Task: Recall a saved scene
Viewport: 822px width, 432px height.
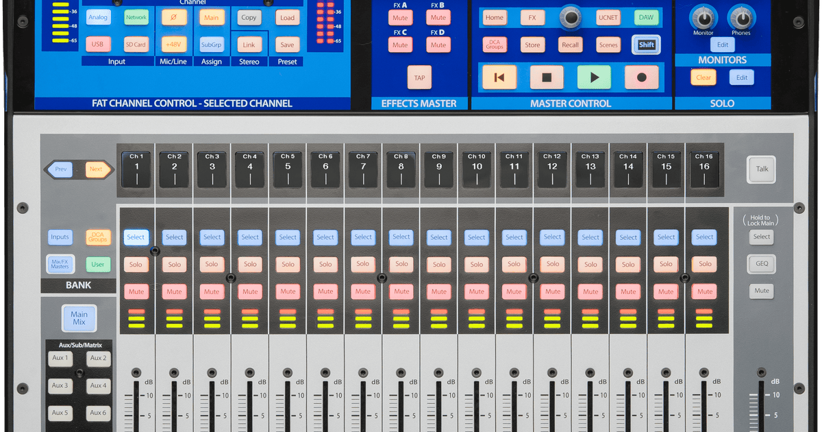Action: click(570, 44)
